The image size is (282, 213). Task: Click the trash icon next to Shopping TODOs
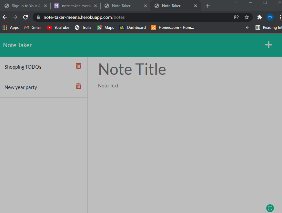[78, 66]
